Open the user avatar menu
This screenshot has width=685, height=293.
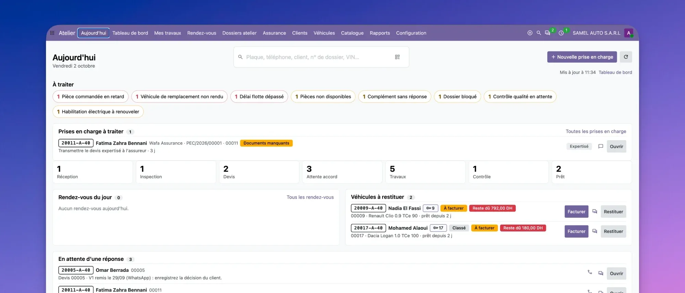tap(628, 33)
